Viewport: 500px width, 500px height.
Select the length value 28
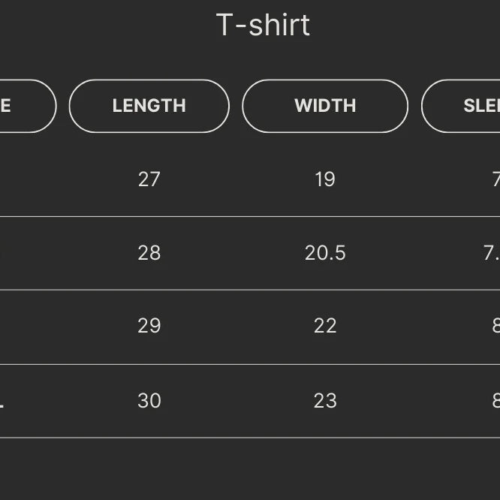click(x=149, y=253)
